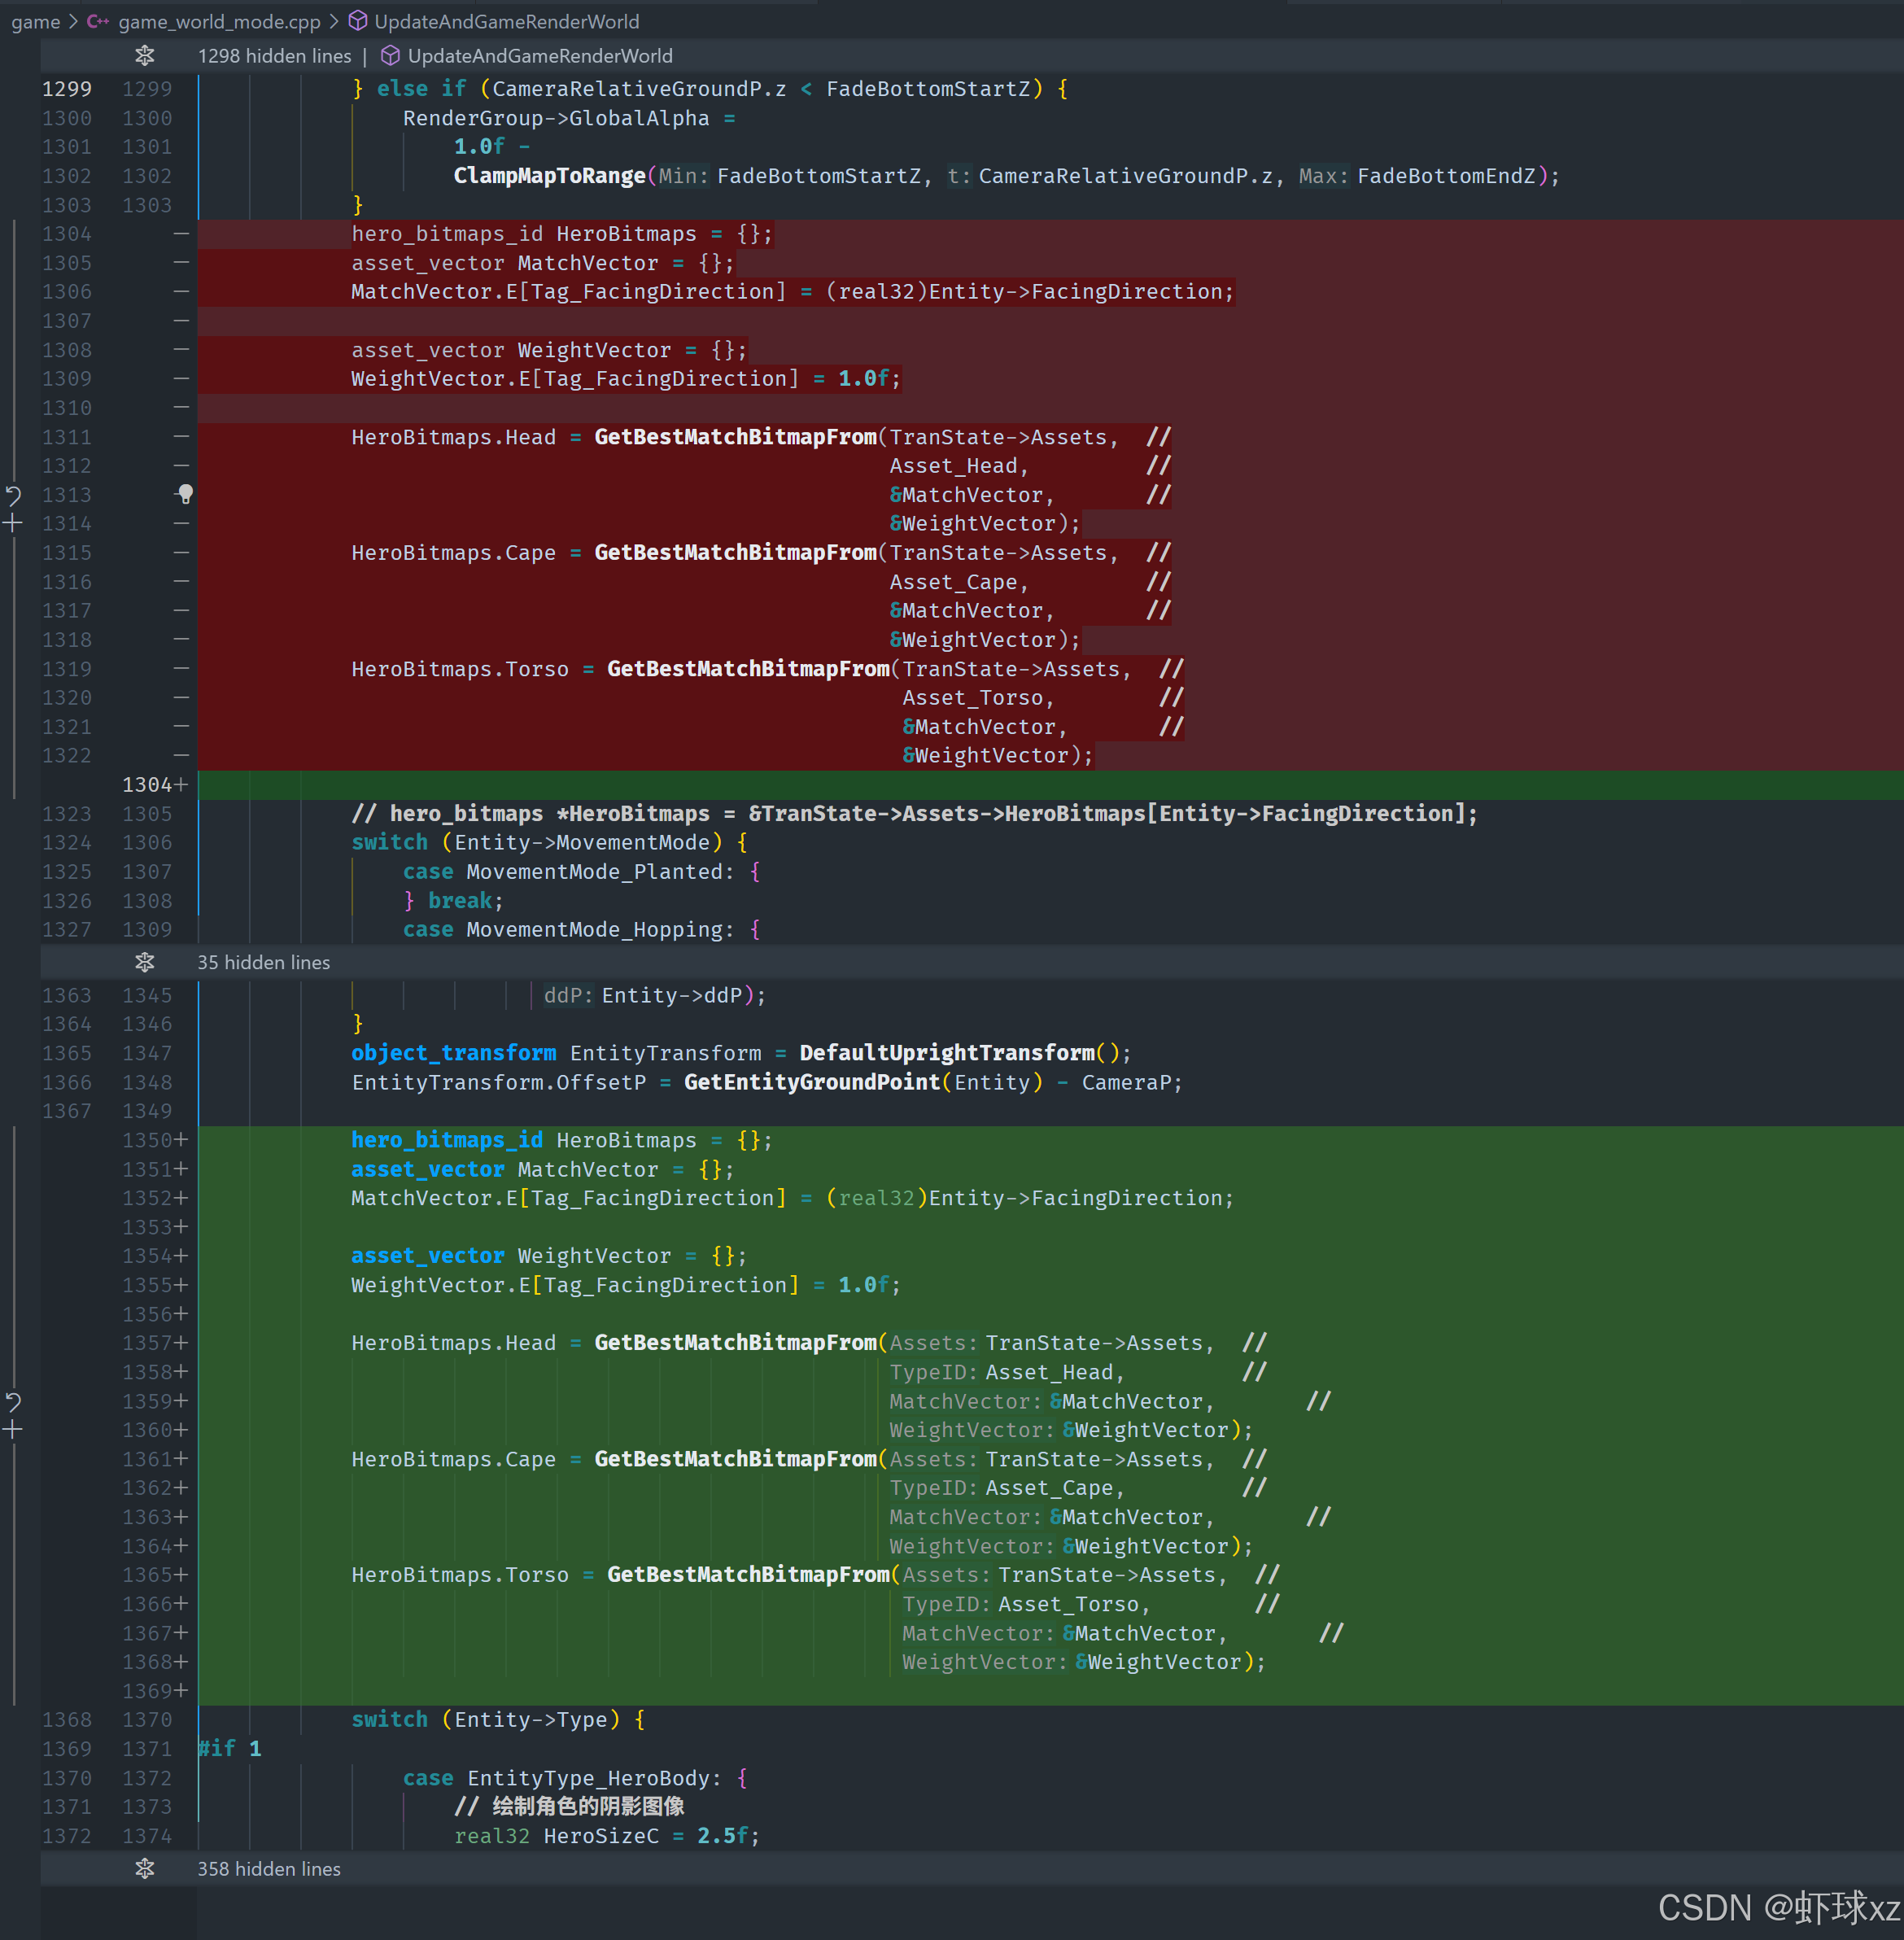Open the lightbulb code action on line 1313
Screen dimensions: 1904x1940
click(185, 494)
